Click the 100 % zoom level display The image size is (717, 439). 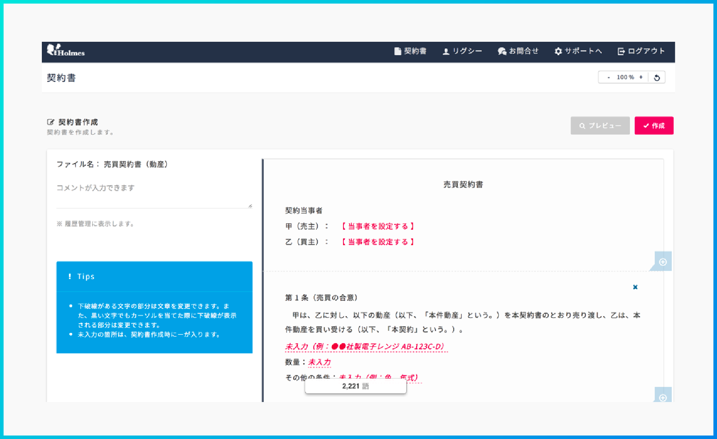(625, 77)
